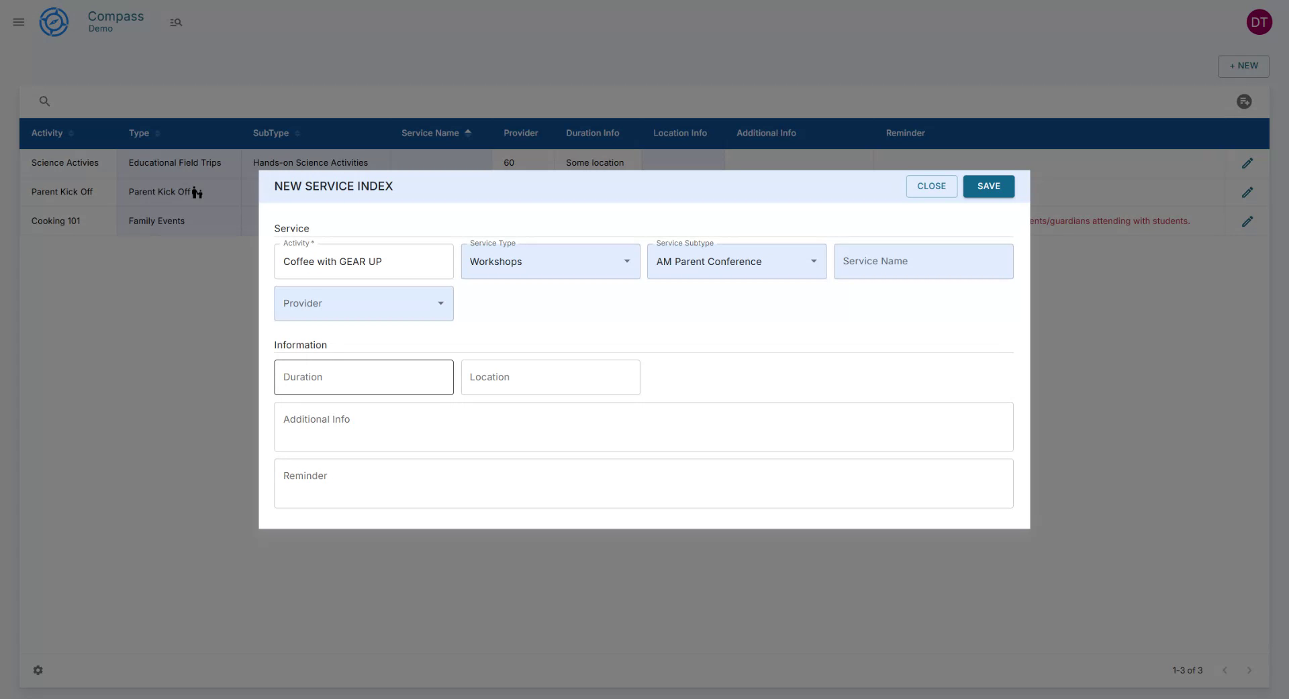Click the + NEW button
This screenshot has width=1289, height=699.
(1243, 66)
